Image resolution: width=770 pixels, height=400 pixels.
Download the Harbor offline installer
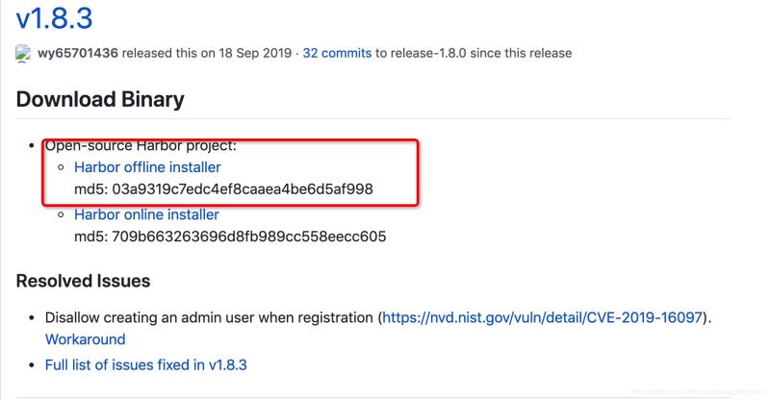click(x=147, y=167)
